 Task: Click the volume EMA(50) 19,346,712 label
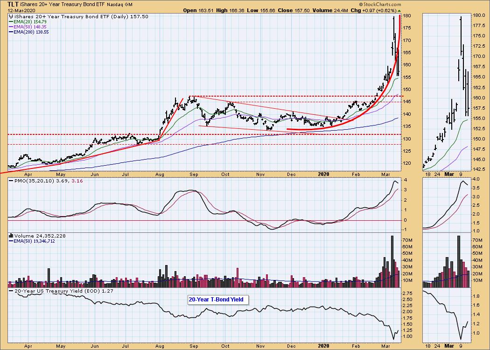[32, 241]
